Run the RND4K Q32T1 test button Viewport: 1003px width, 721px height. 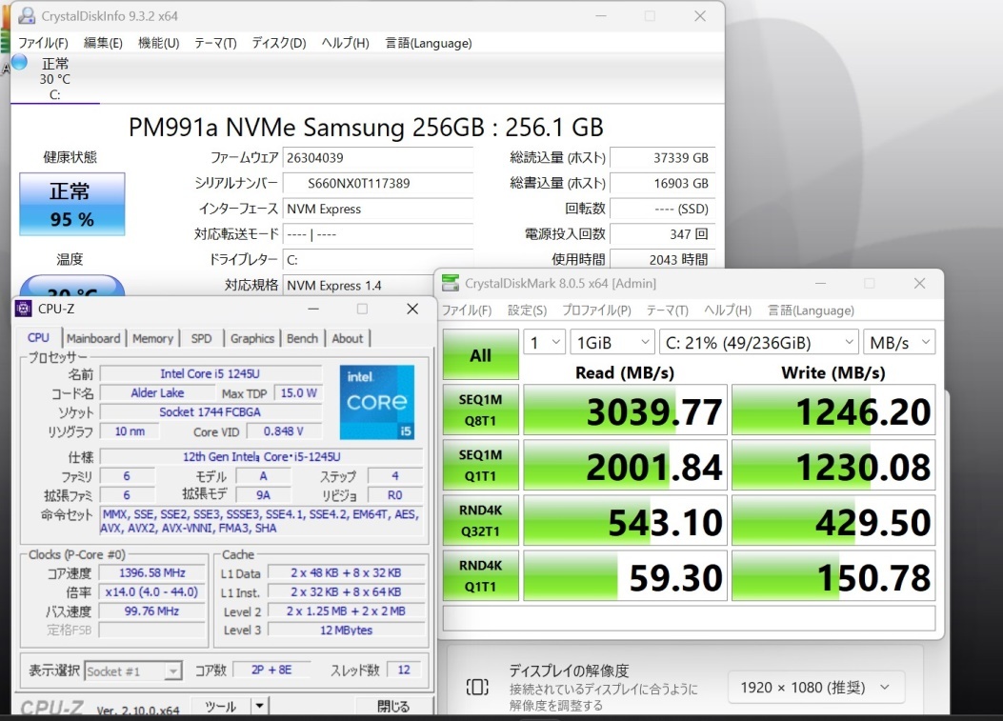(480, 520)
